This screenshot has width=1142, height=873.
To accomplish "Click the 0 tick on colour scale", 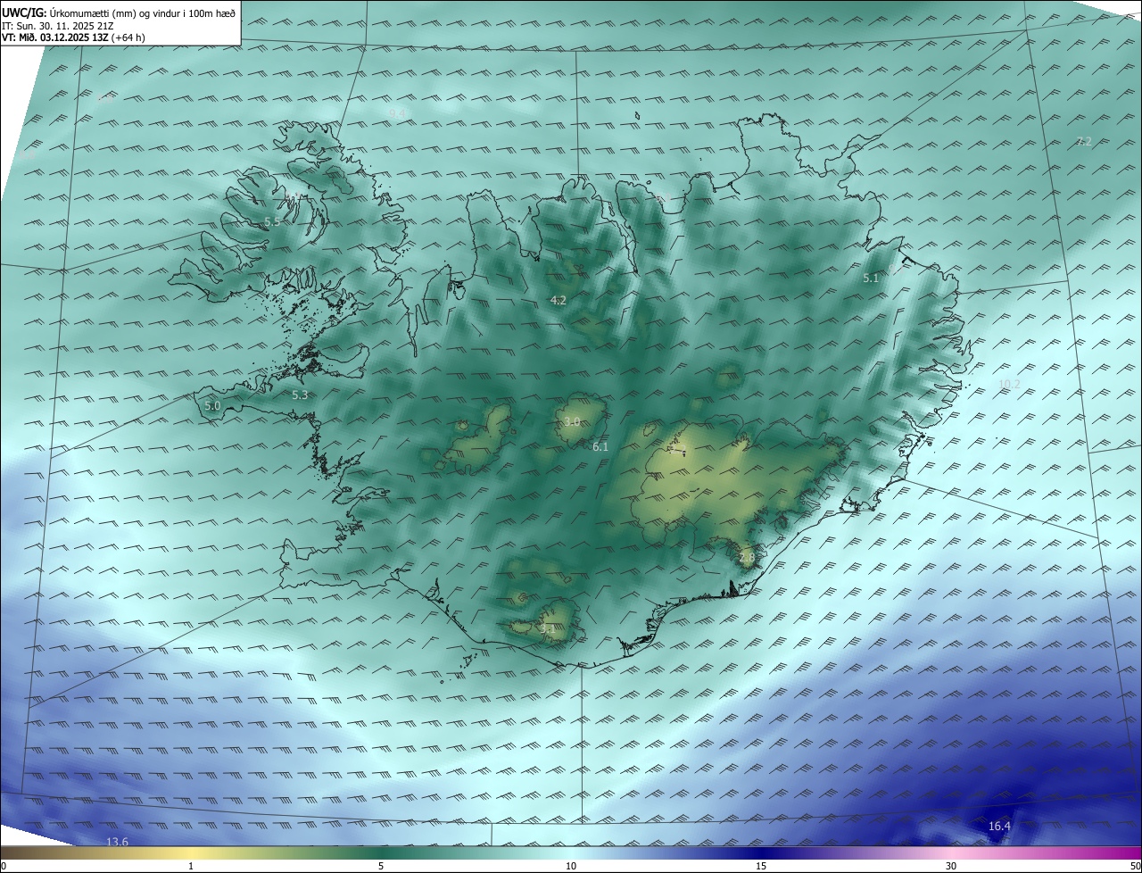I will coord(4,866).
